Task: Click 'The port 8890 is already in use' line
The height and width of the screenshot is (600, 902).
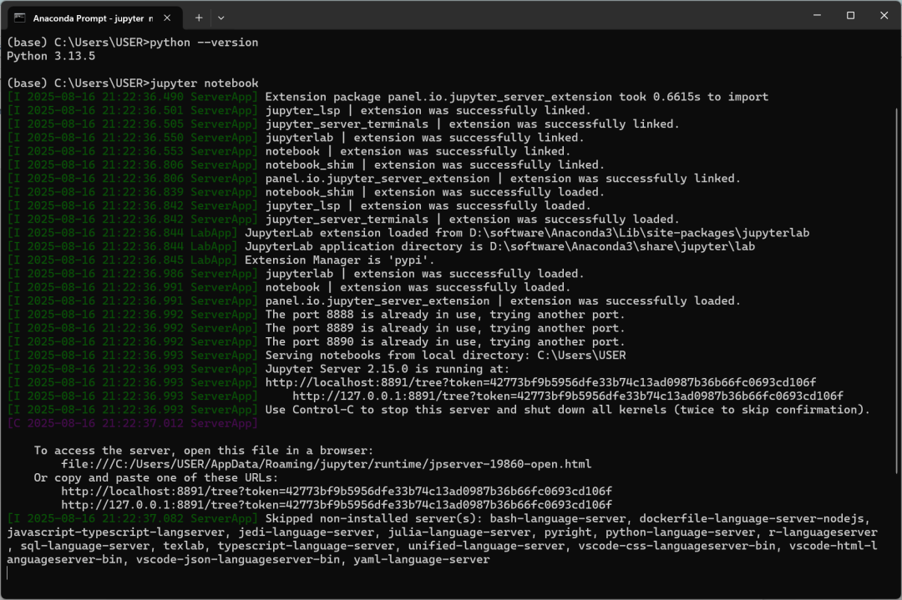Action: coord(444,342)
